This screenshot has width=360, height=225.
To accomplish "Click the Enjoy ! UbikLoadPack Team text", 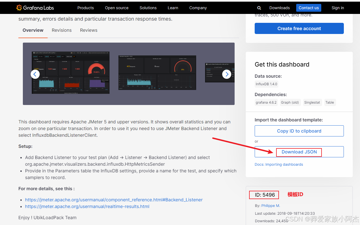I will point(47,217).
